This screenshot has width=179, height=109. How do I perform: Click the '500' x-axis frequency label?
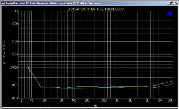(x=104, y=101)
